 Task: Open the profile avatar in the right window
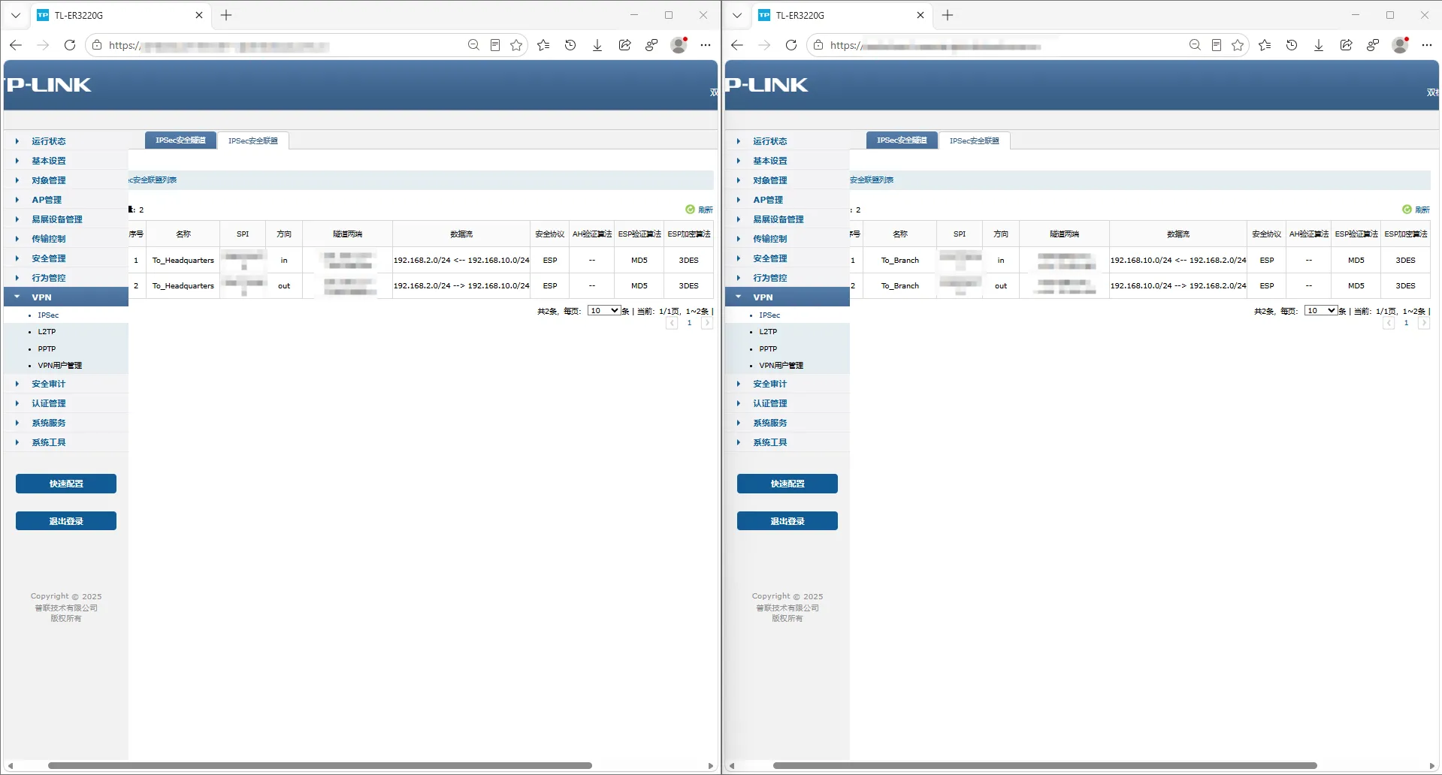(1400, 45)
